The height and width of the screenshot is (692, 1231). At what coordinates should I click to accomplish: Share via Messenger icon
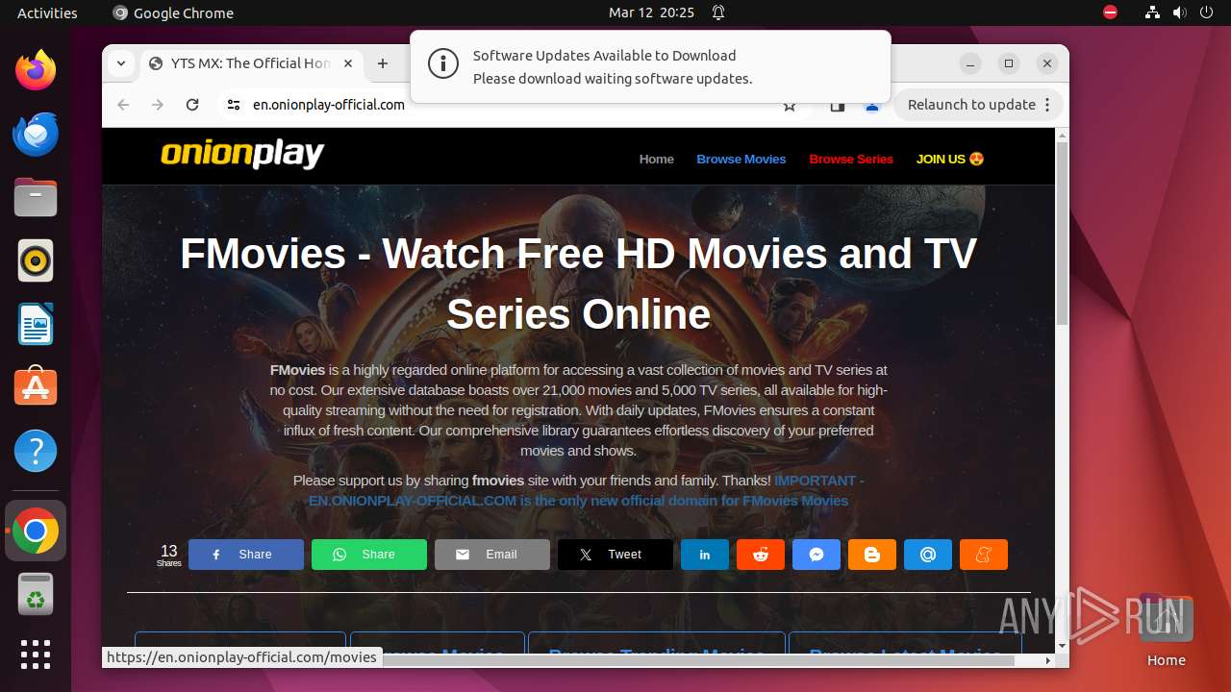[816, 555]
